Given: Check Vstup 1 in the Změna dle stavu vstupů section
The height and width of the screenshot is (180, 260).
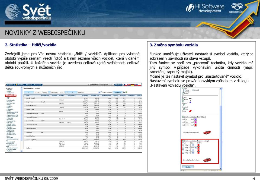Looking at the screenshot, I should point(183,145).
